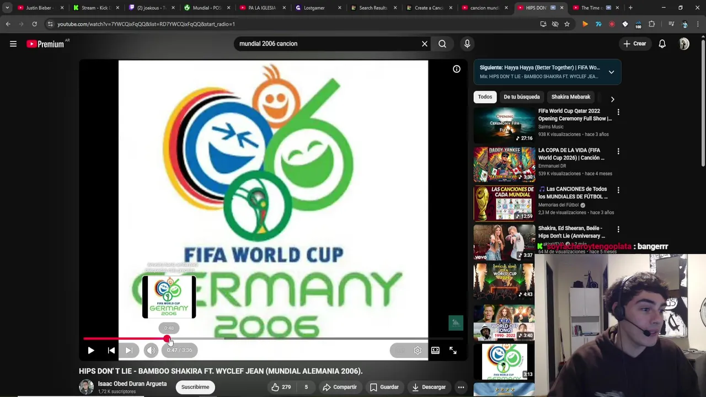Image resolution: width=706 pixels, height=397 pixels.
Task: Click the address bar URL
Action: pos(146,24)
